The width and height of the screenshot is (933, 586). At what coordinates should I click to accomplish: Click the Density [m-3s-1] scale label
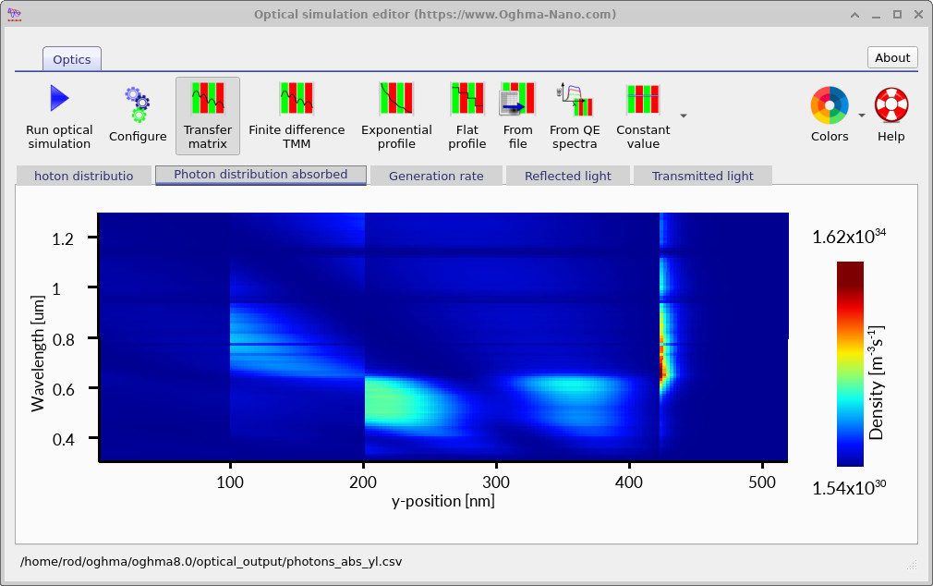[876, 383]
